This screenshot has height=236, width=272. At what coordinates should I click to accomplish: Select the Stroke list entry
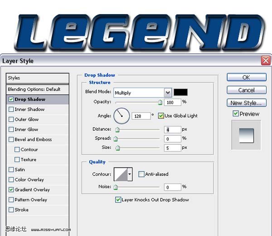pyautogui.click(x=38, y=210)
